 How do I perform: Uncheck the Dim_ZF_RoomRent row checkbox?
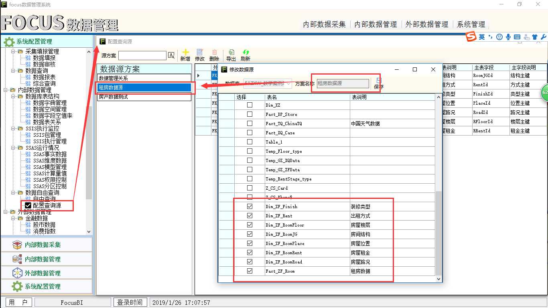tap(250, 253)
